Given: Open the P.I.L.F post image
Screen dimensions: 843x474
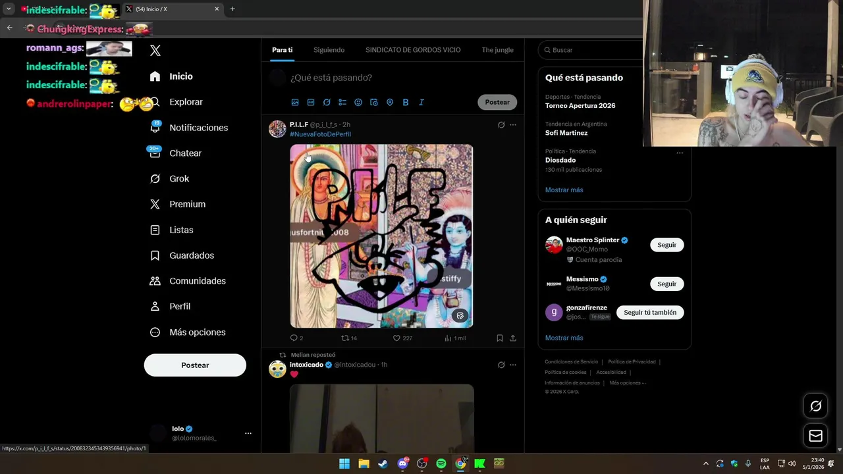Looking at the screenshot, I should [381, 236].
